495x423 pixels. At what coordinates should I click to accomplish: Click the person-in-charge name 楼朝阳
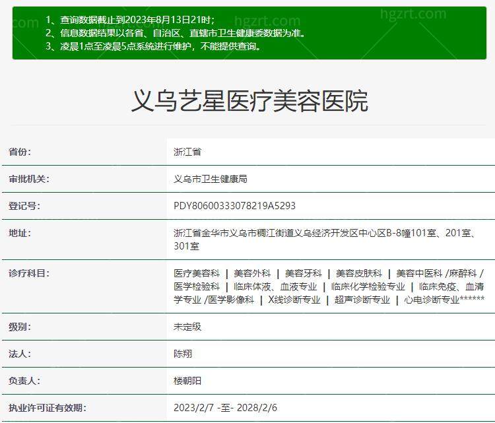187,381
